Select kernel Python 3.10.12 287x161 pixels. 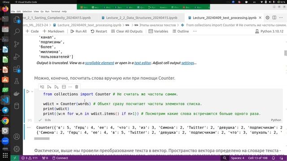269,31
